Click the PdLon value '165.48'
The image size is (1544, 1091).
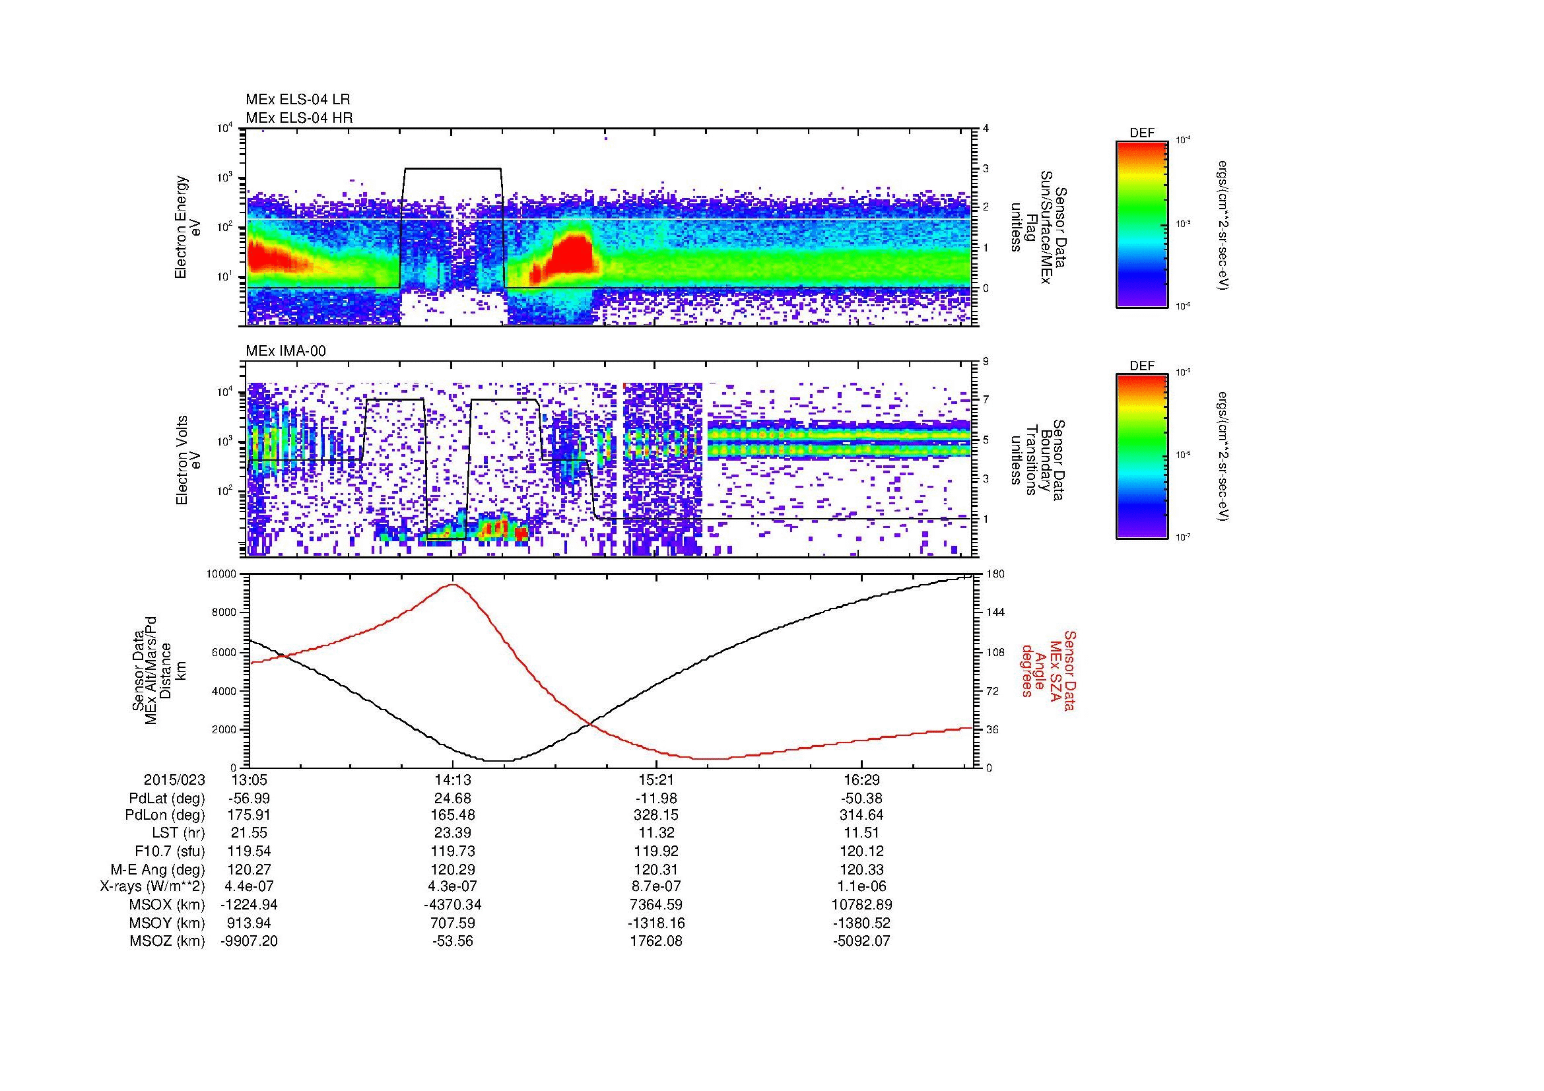[453, 815]
